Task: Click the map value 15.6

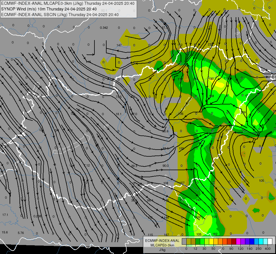Action: 5,232
